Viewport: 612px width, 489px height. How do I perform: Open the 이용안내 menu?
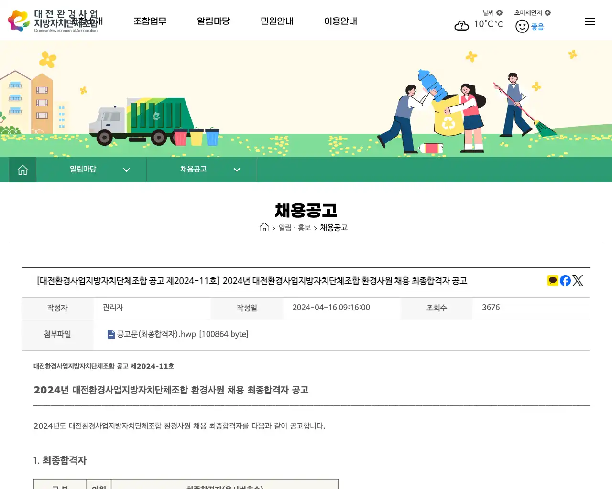point(340,21)
